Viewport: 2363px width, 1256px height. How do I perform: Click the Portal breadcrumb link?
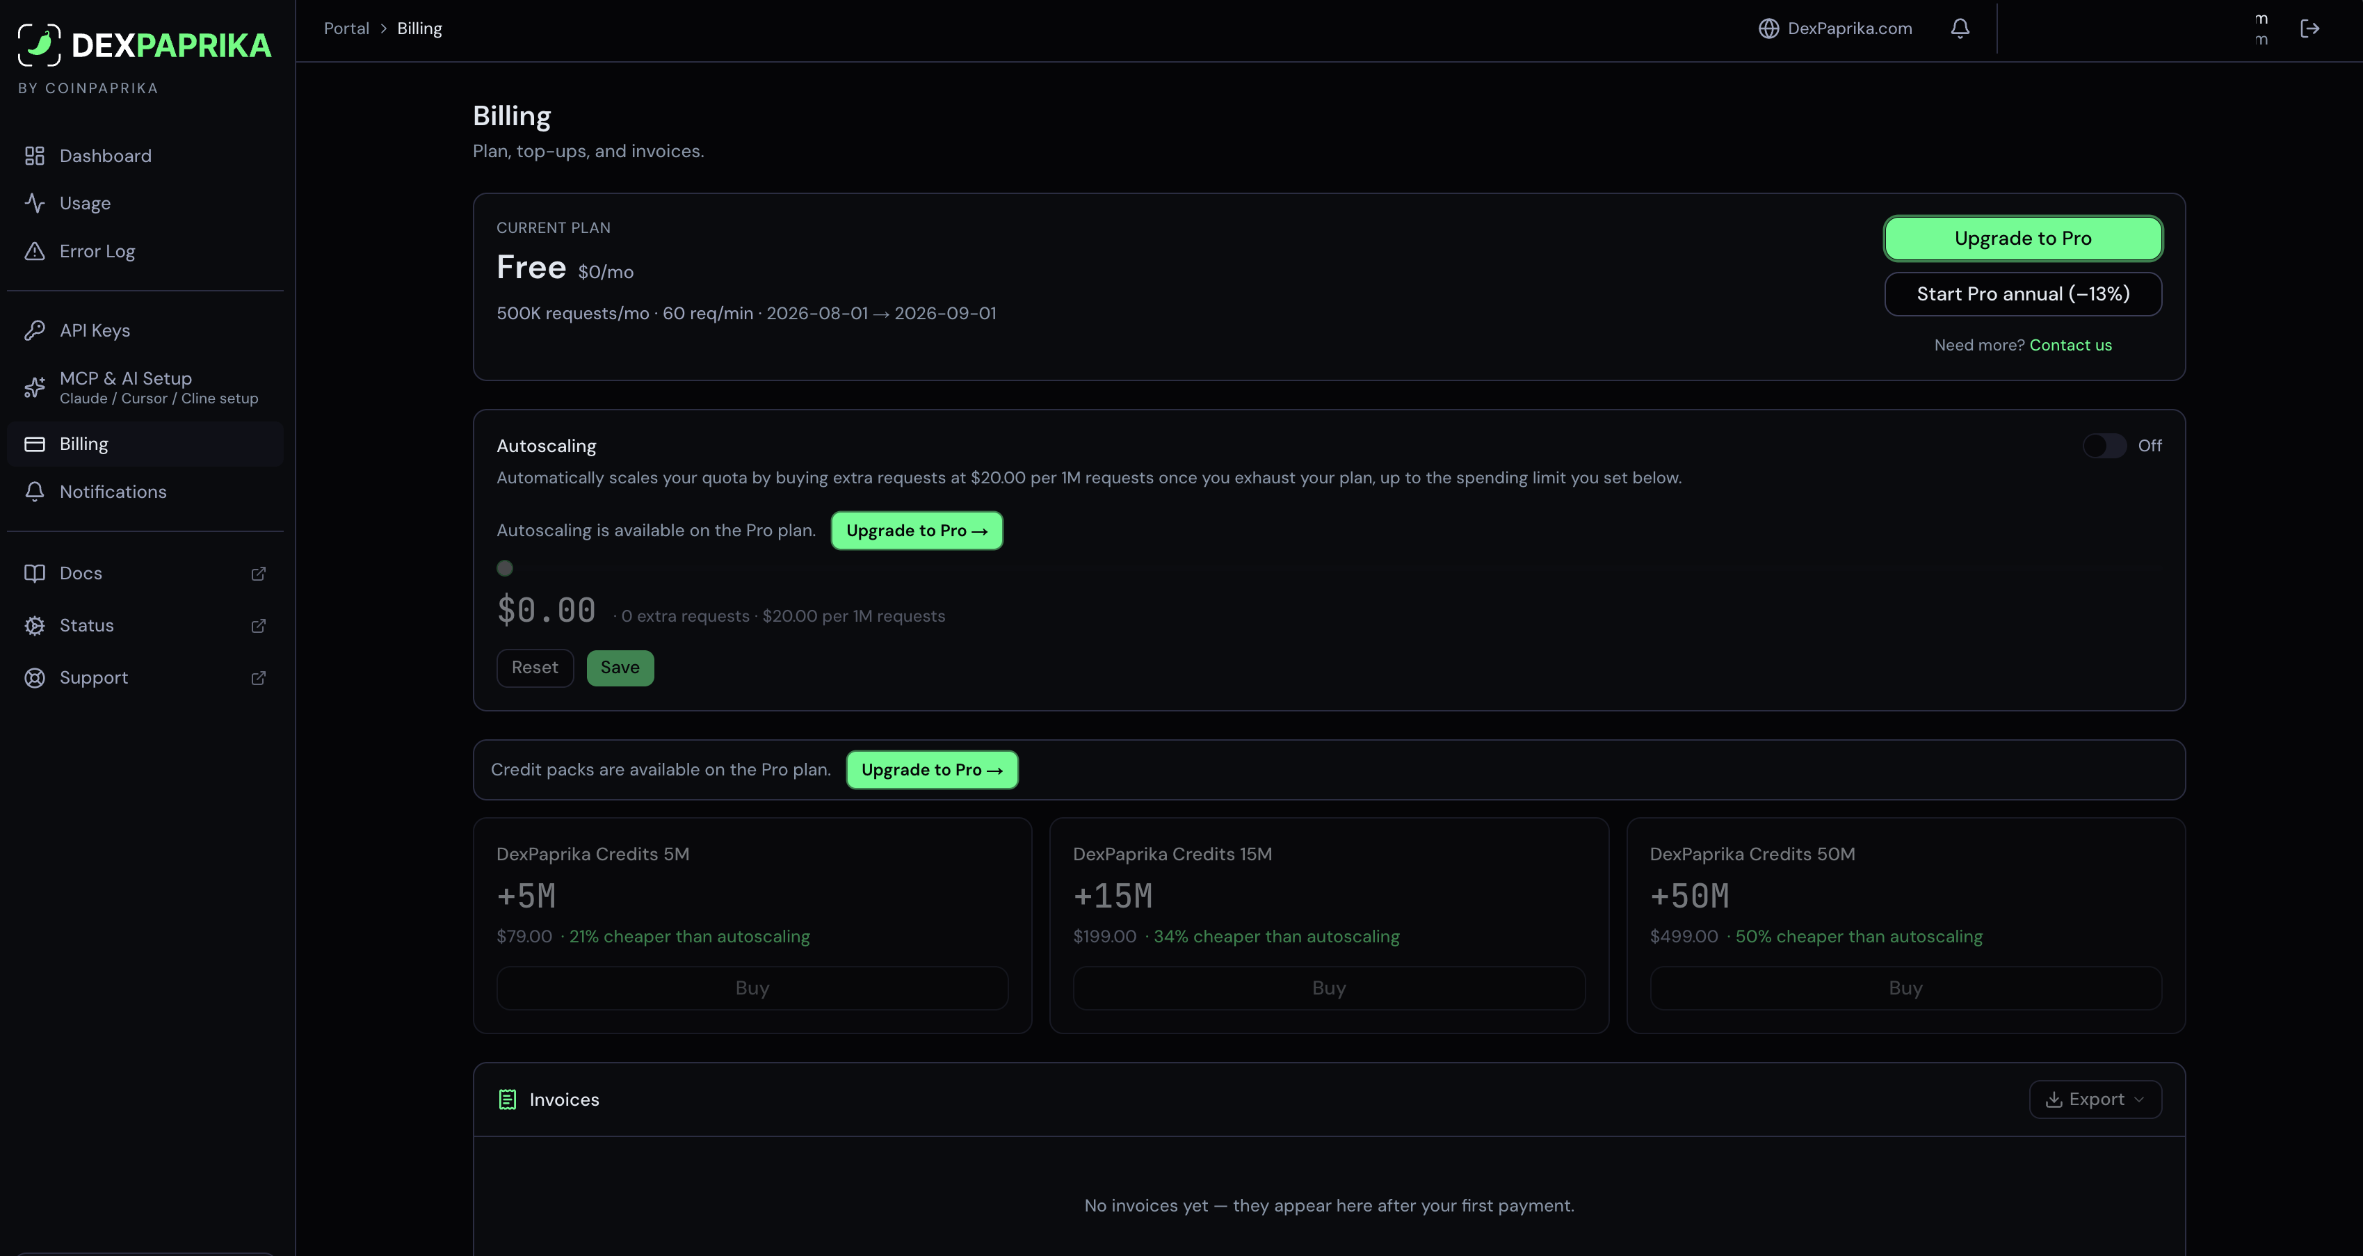(x=347, y=29)
